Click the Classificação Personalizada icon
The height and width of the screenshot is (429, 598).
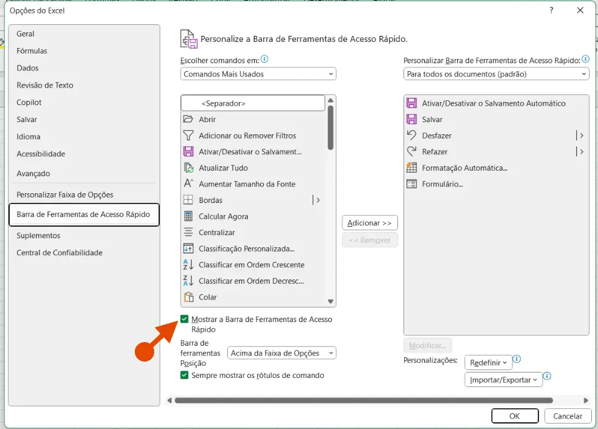[188, 249]
